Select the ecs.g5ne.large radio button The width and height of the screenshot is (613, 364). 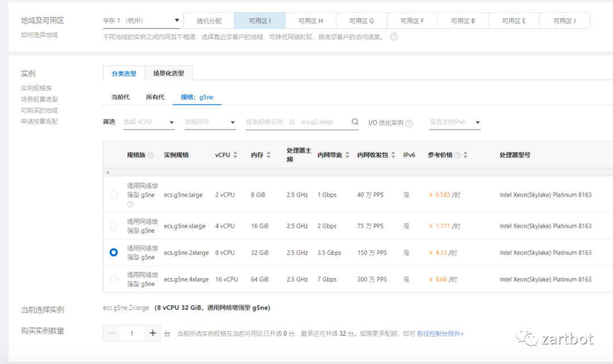pos(114,194)
